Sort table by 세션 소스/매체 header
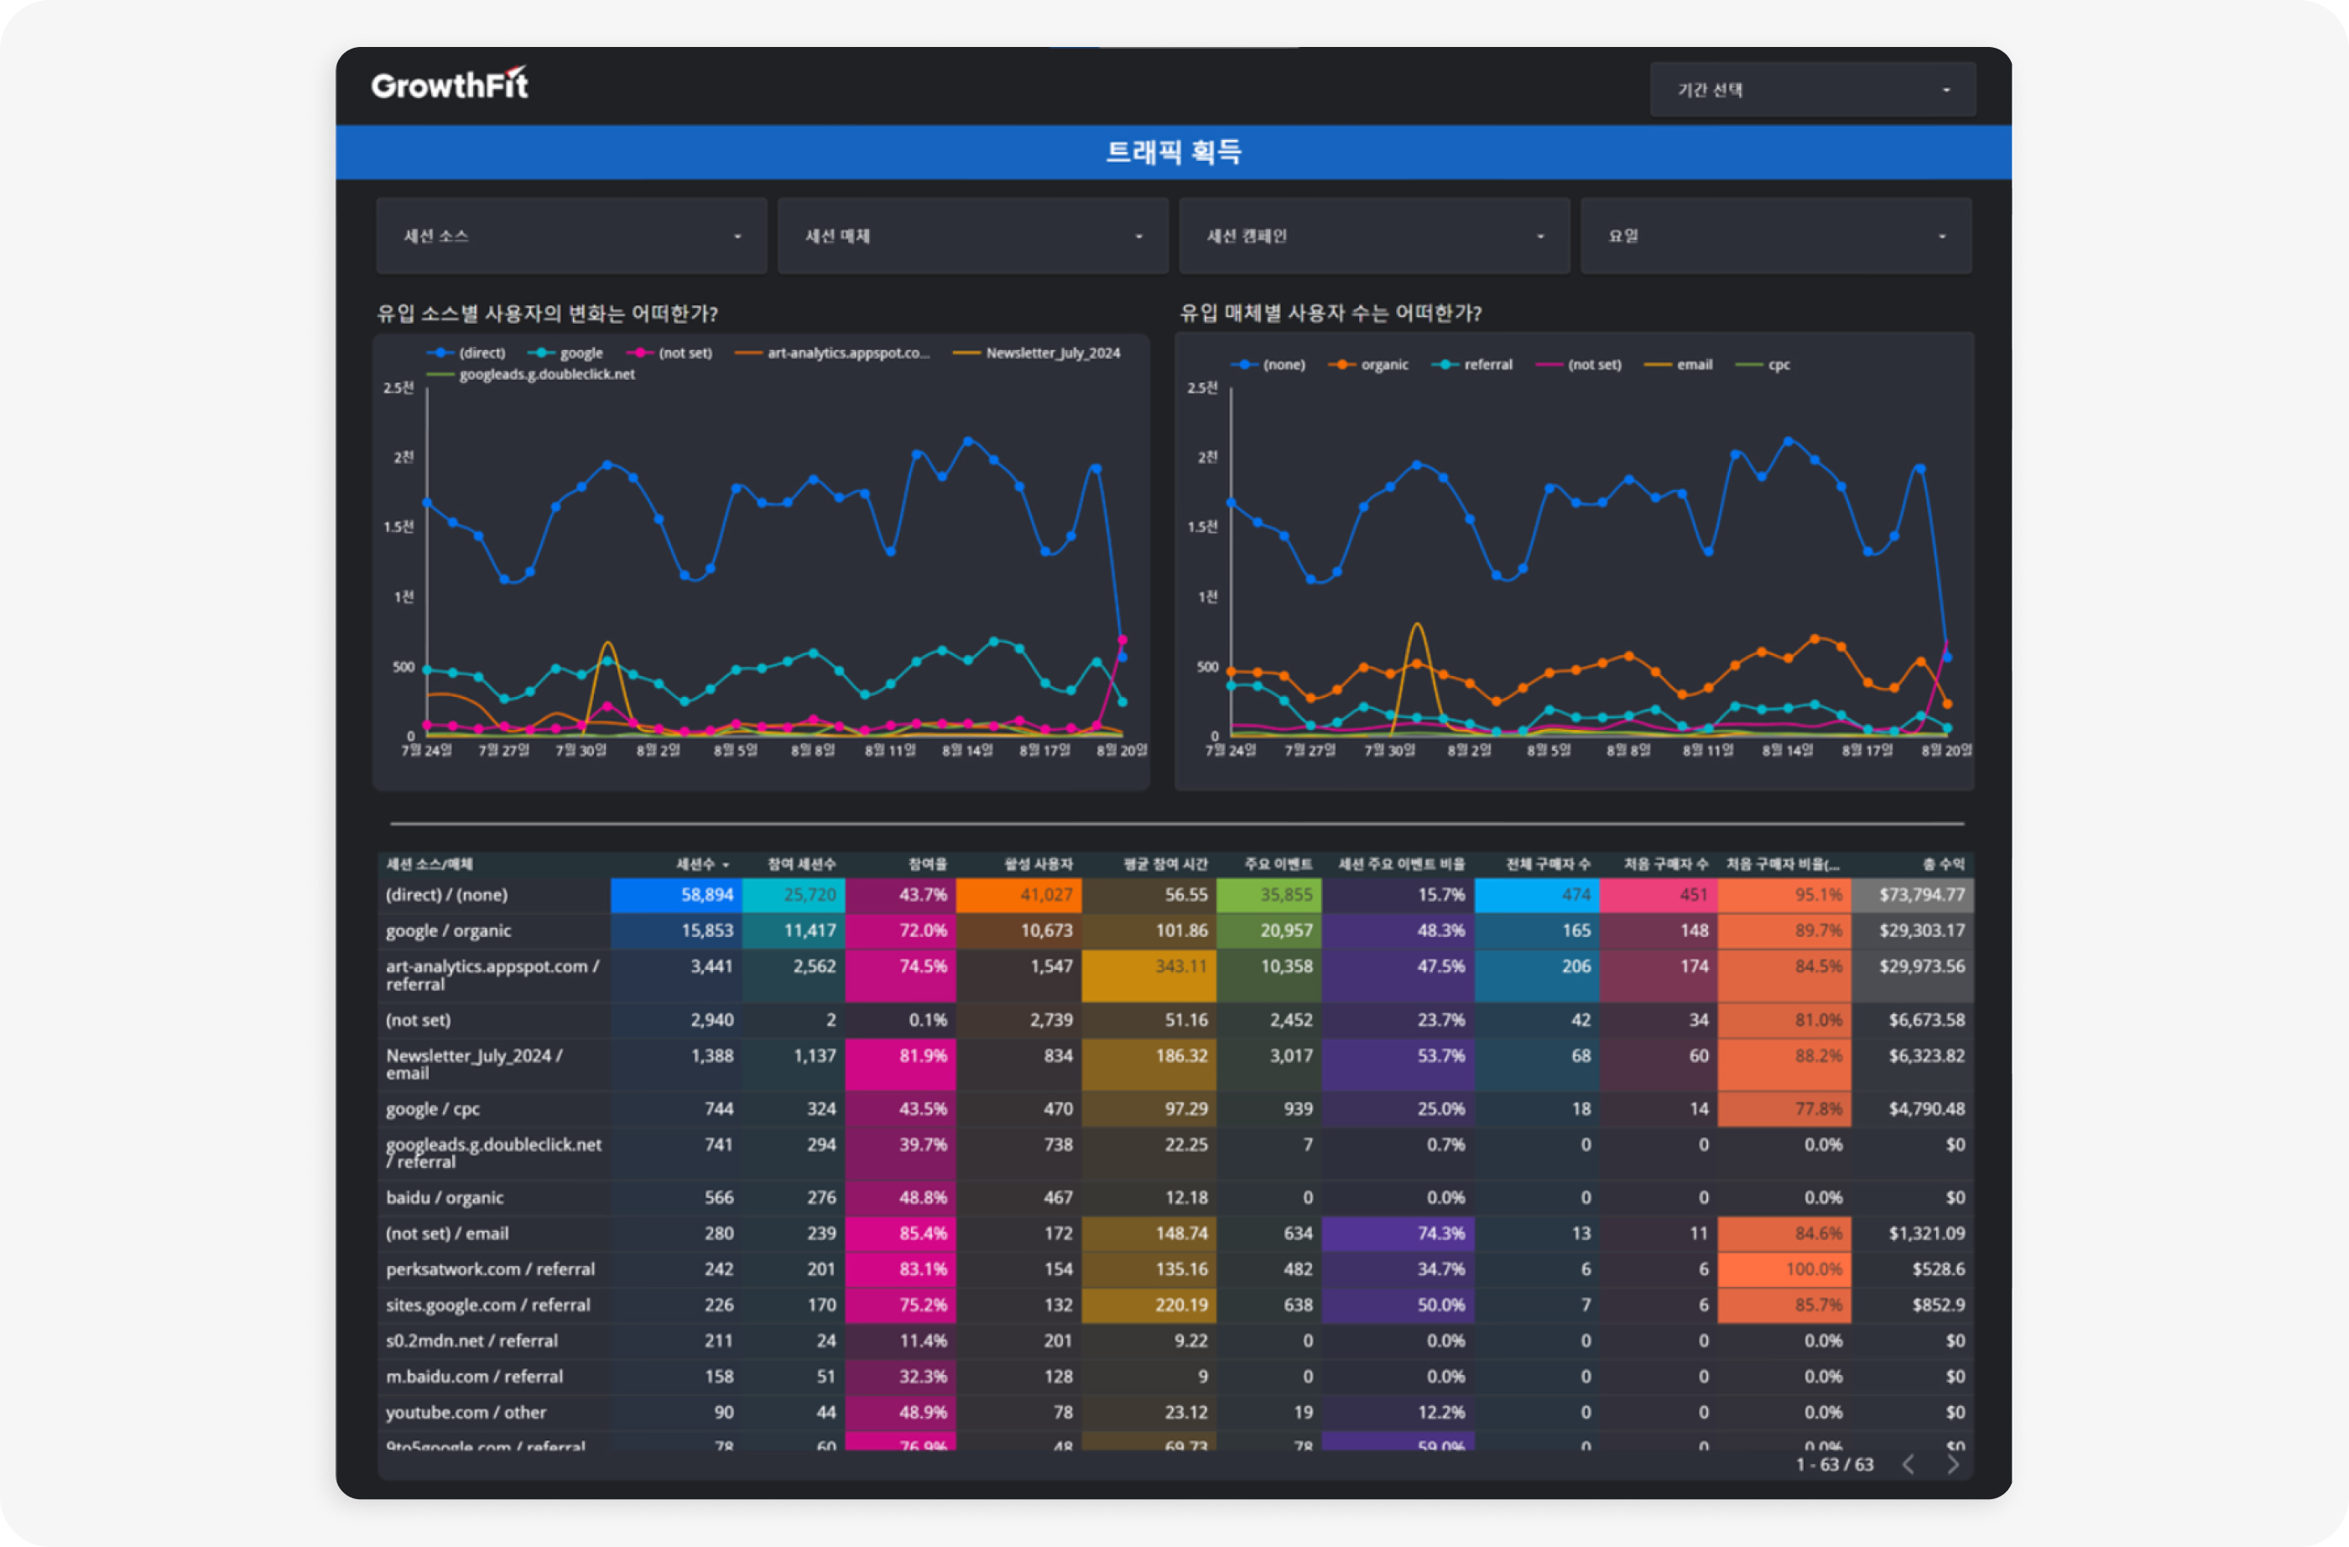The width and height of the screenshot is (2349, 1547). (430, 864)
